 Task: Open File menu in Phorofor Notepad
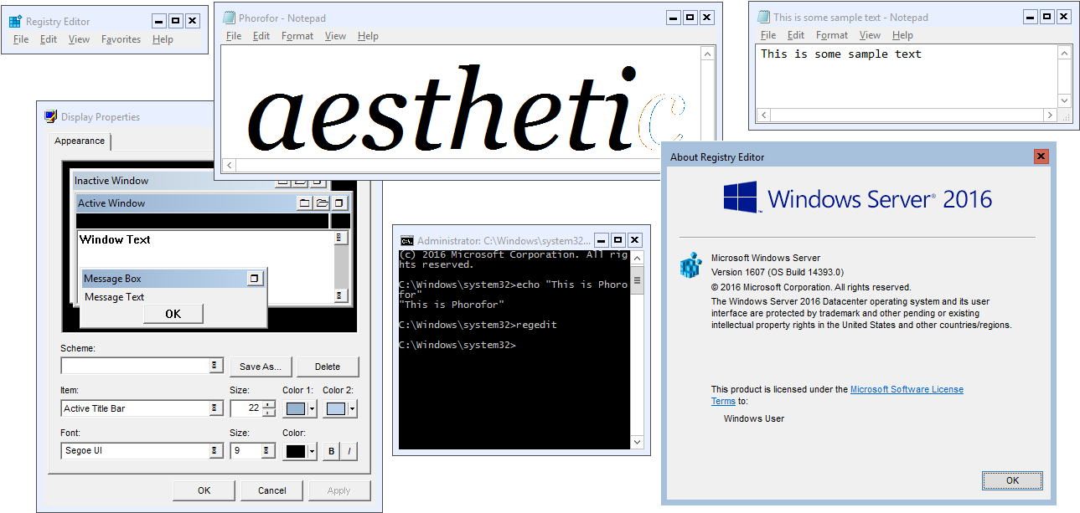pyautogui.click(x=234, y=36)
